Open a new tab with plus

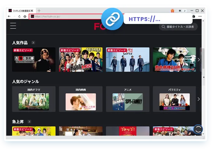(39, 11)
